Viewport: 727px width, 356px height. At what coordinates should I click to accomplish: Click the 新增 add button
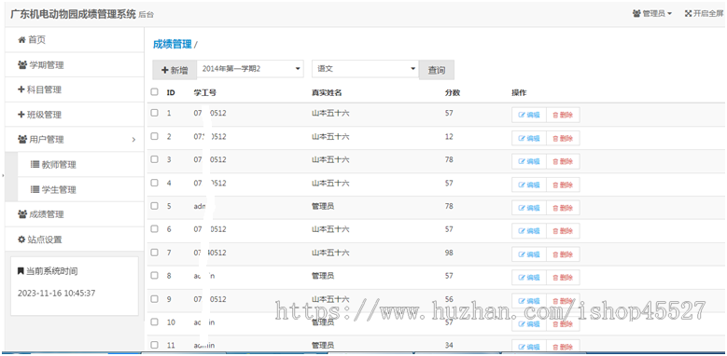175,71
